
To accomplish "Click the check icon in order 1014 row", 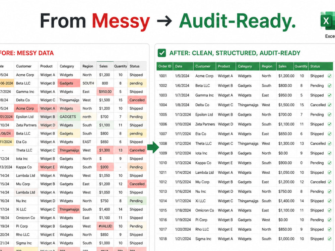I will [x=329, y=201].
